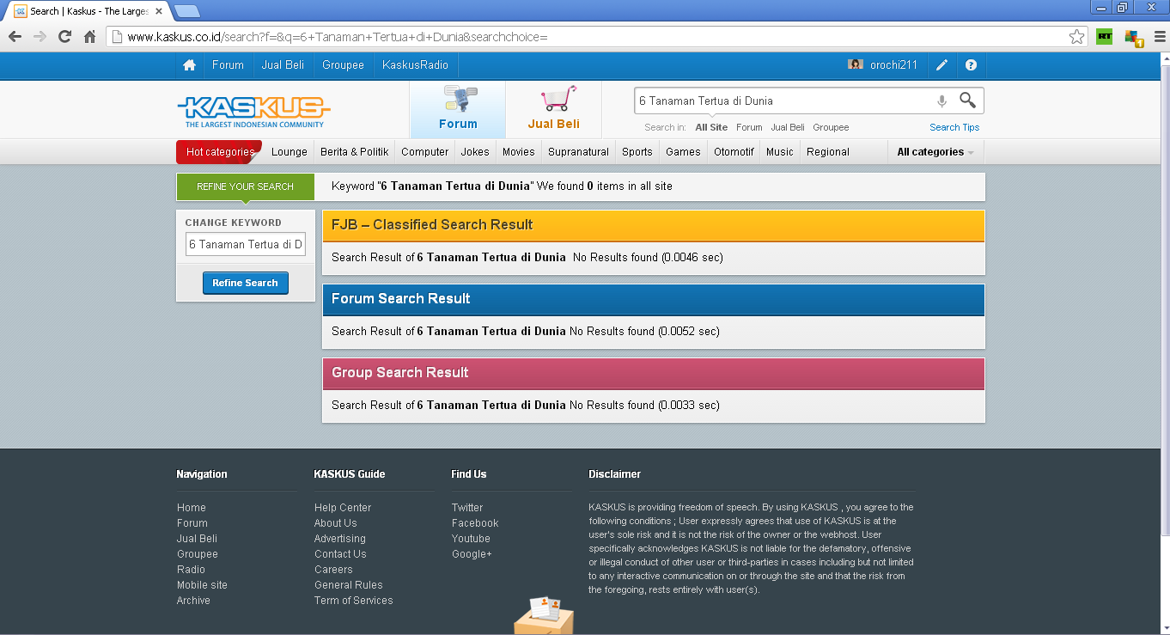Open the orochi211 profile link
The width and height of the screenshot is (1170, 635).
point(893,65)
